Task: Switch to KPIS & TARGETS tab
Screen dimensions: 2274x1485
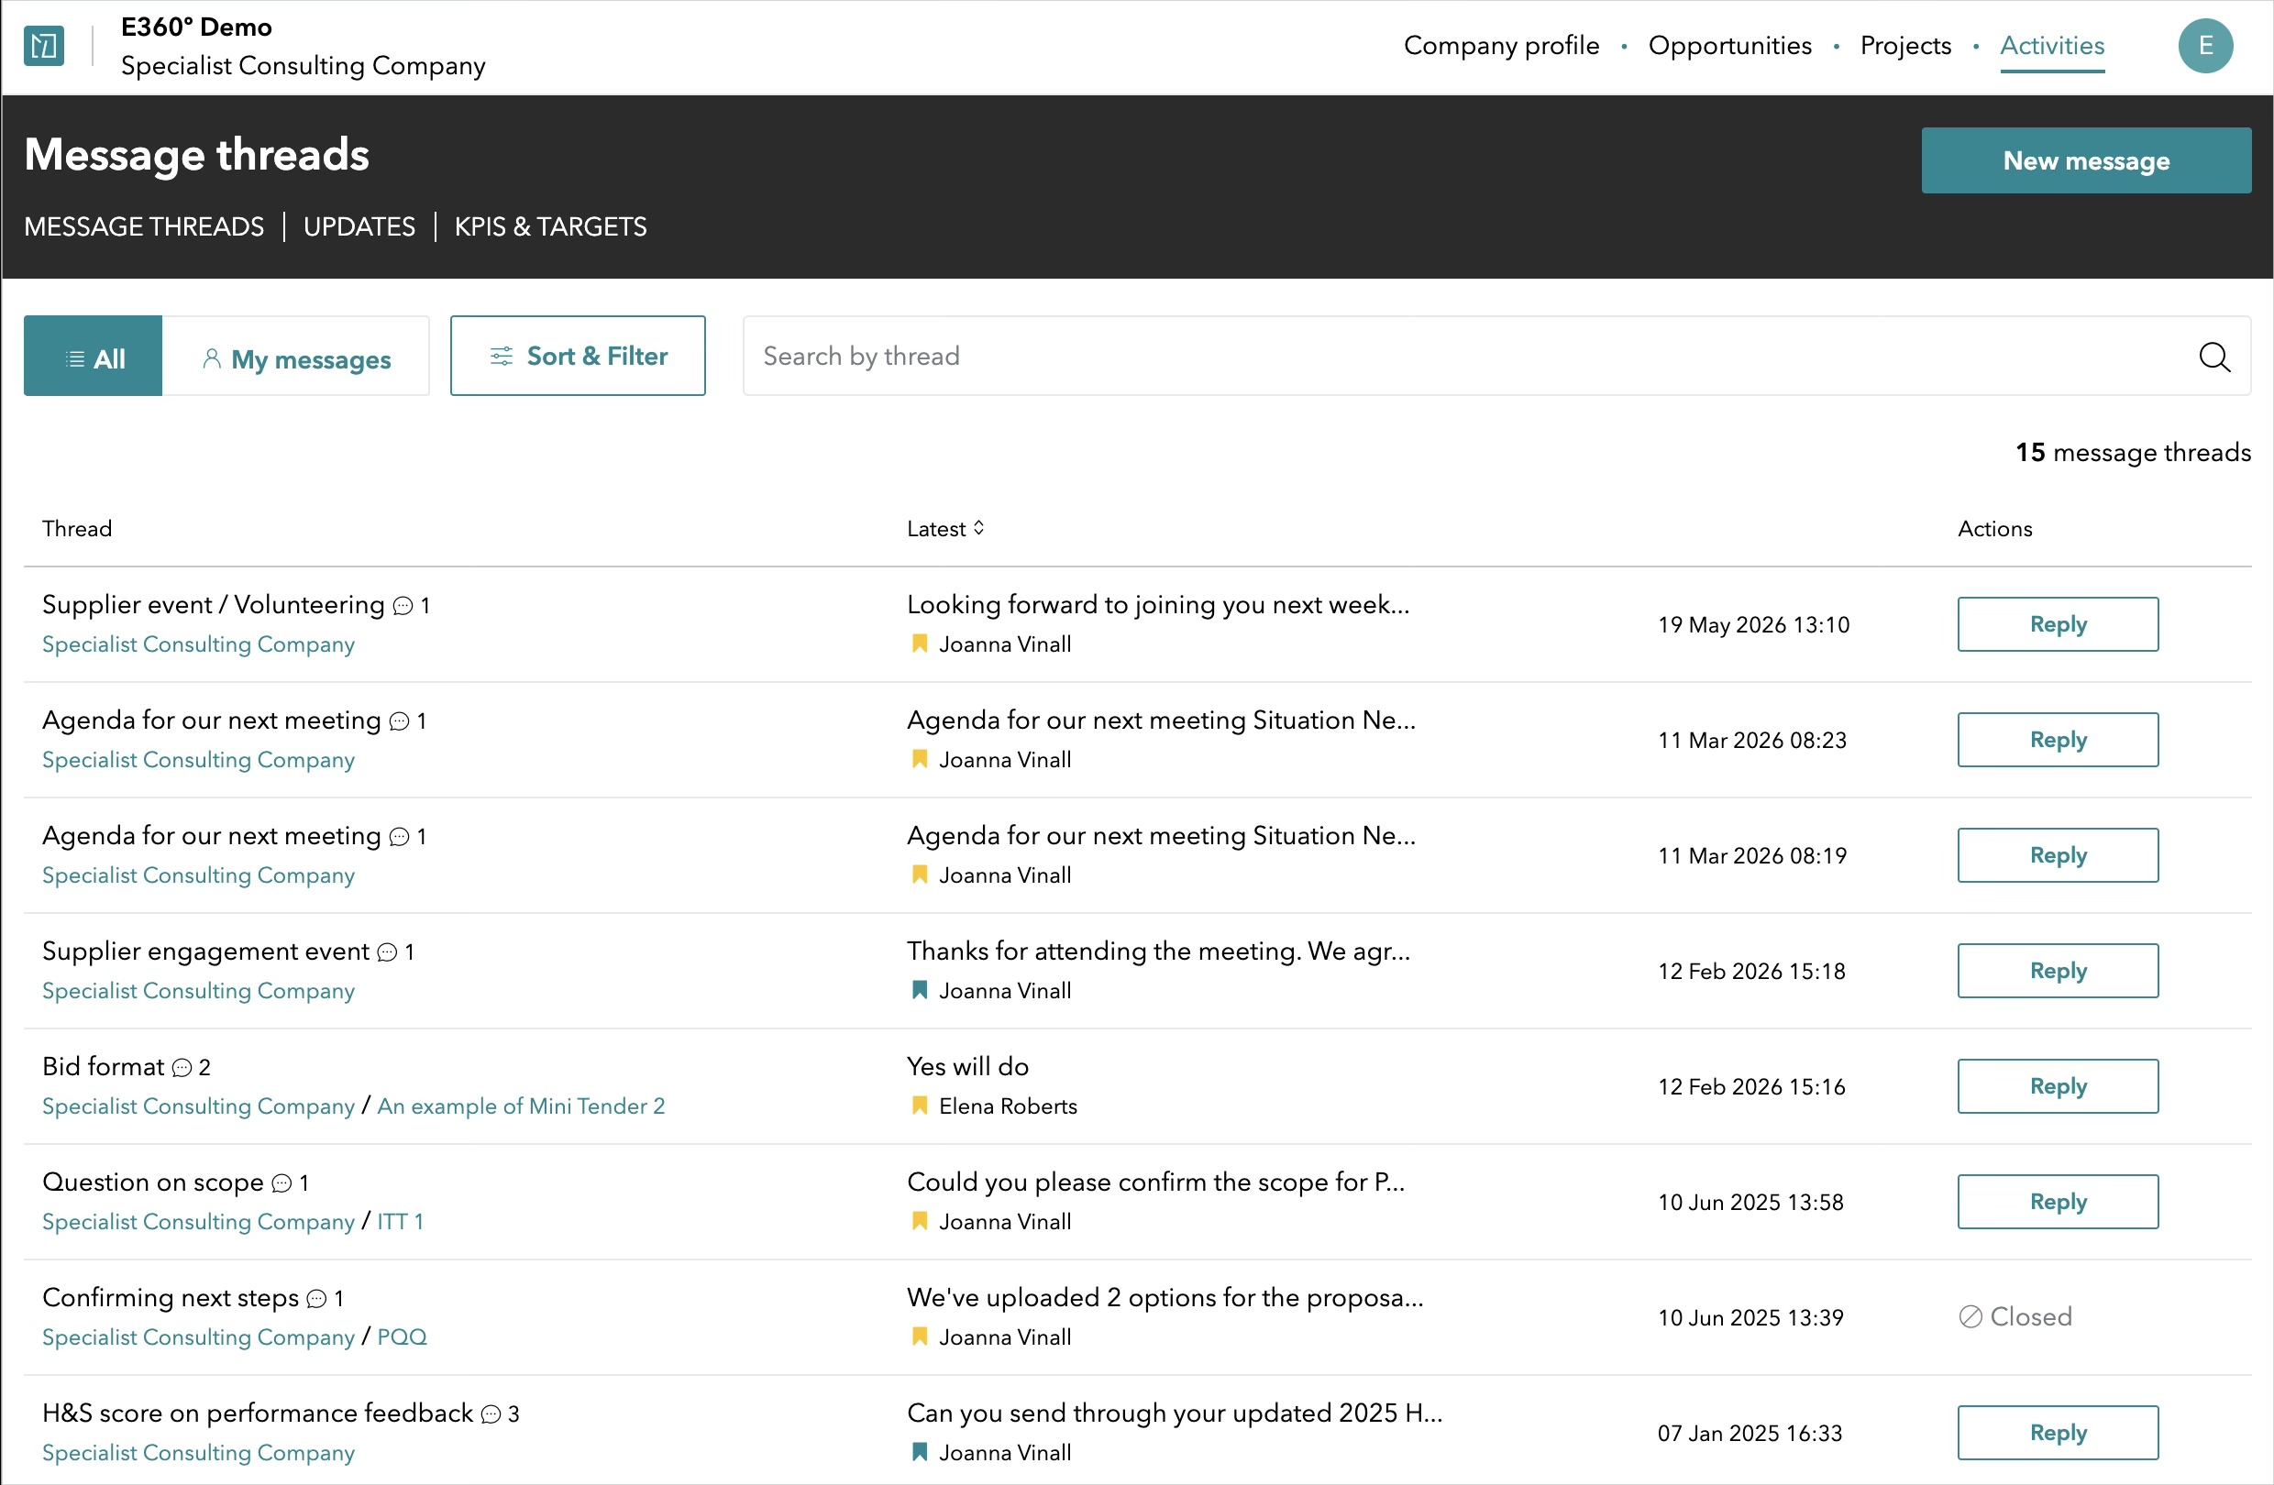Action: tap(550, 226)
